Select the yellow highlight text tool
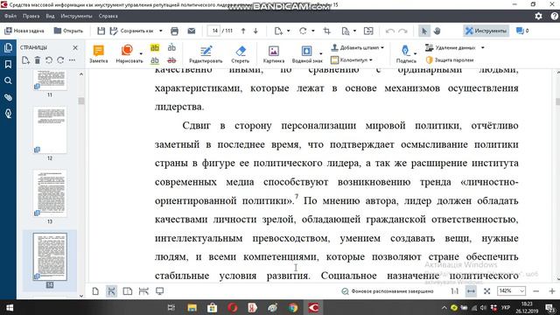560x315 pixels. pos(155,47)
